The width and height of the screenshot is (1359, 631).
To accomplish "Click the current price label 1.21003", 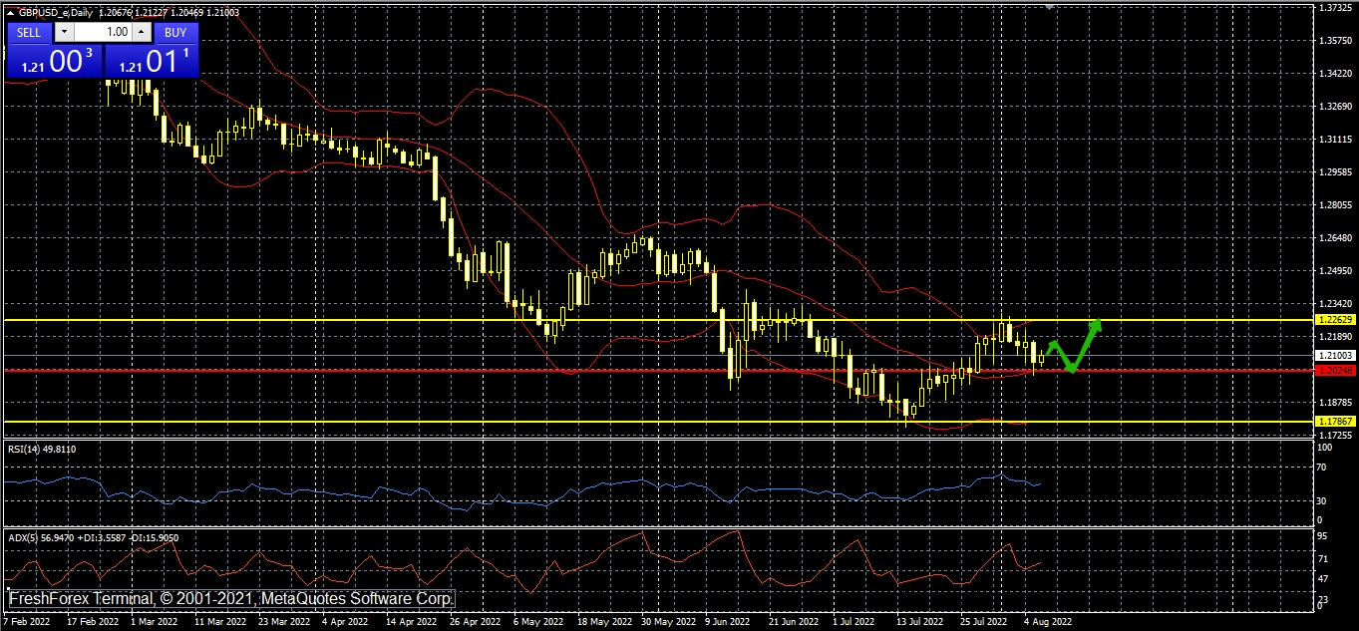I will [1334, 356].
